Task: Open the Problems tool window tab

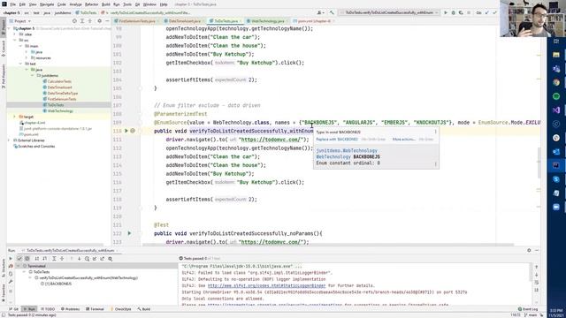Action: click(x=70, y=309)
